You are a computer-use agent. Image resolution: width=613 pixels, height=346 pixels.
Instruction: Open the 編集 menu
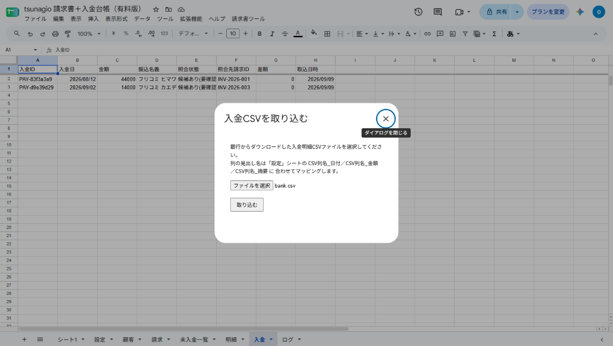click(59, 19)
